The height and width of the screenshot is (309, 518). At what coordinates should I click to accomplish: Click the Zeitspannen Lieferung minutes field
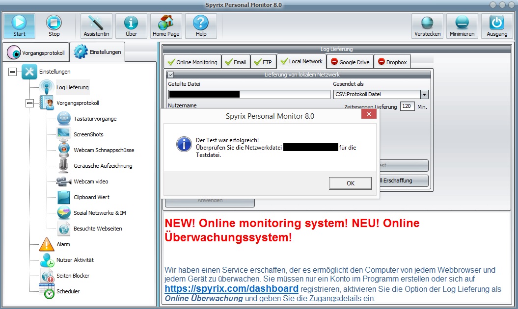407,106
